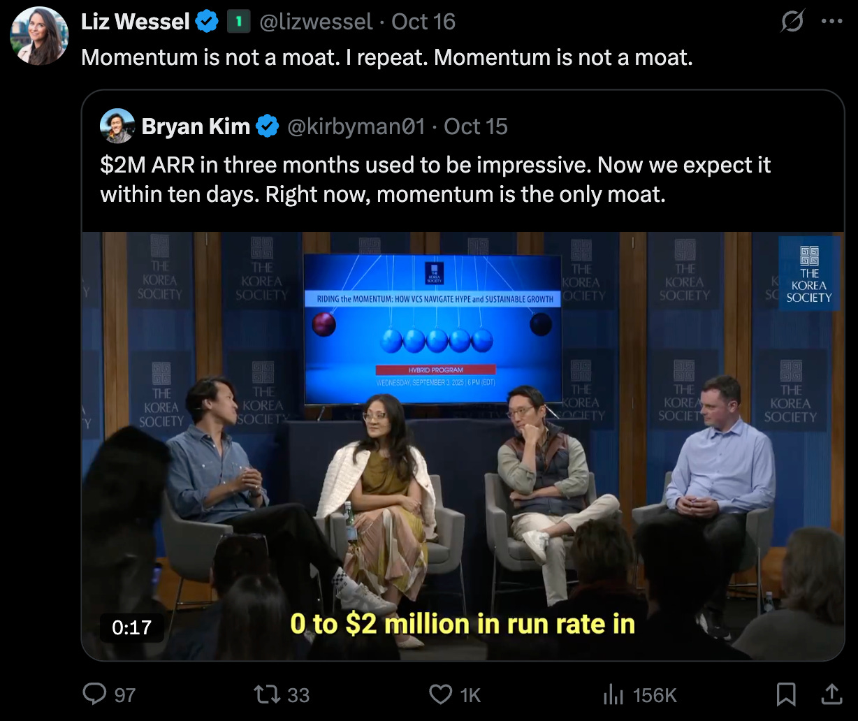
Task: Open the three-dot more options menu
Action: [x=831, y=21]
